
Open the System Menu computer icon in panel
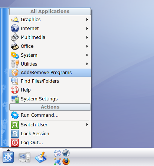tap(24, 157)
